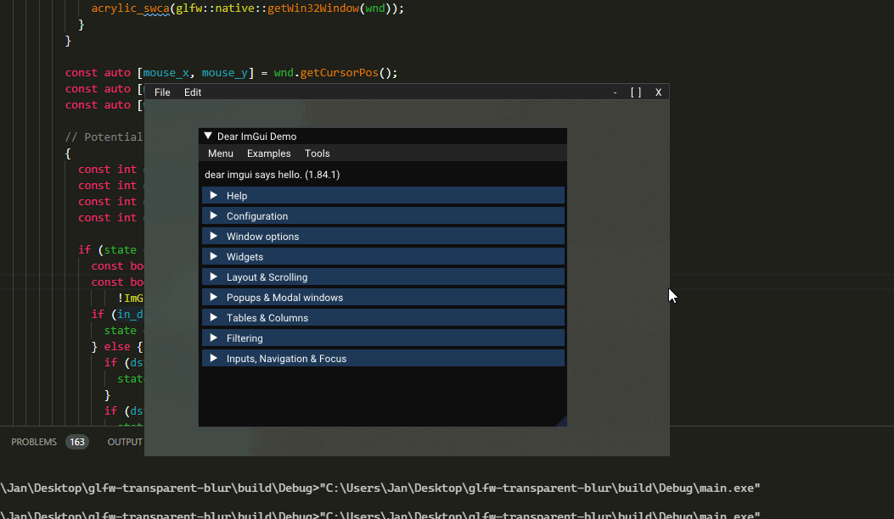
Task: Expand the Filtering section
Action: click(x=383, y=338)
